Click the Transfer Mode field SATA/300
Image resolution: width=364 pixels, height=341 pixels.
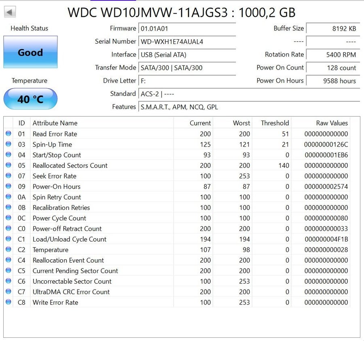[187, 68]
